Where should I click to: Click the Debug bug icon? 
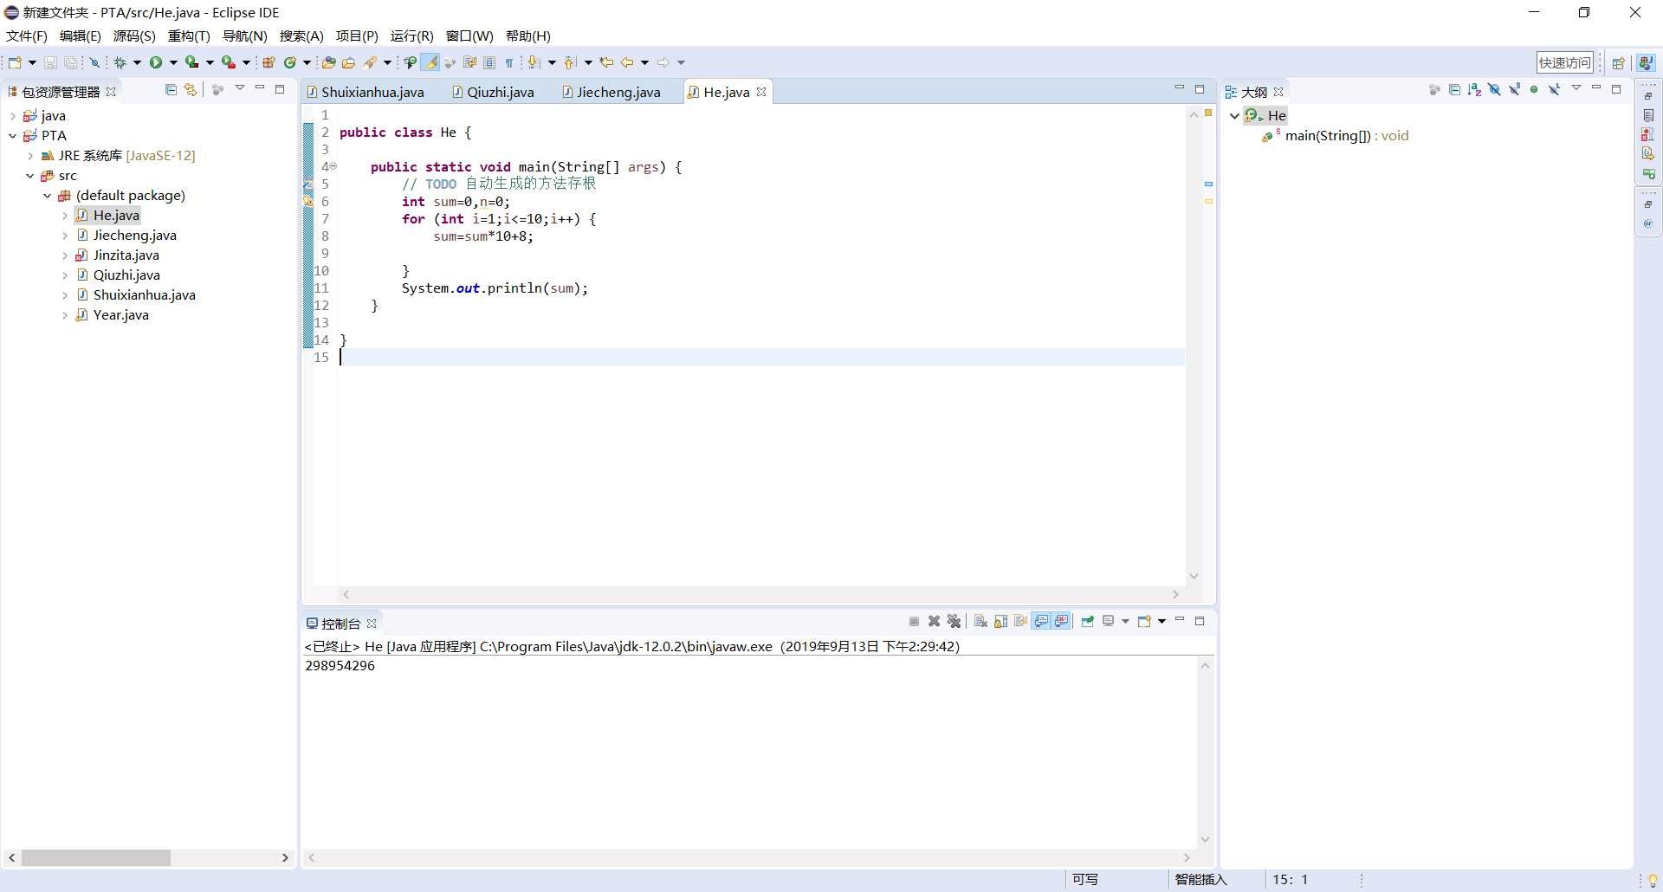pos(120,62)
